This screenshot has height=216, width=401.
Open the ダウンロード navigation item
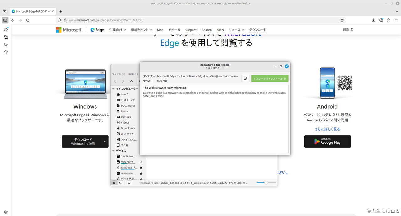click(258, 30)
